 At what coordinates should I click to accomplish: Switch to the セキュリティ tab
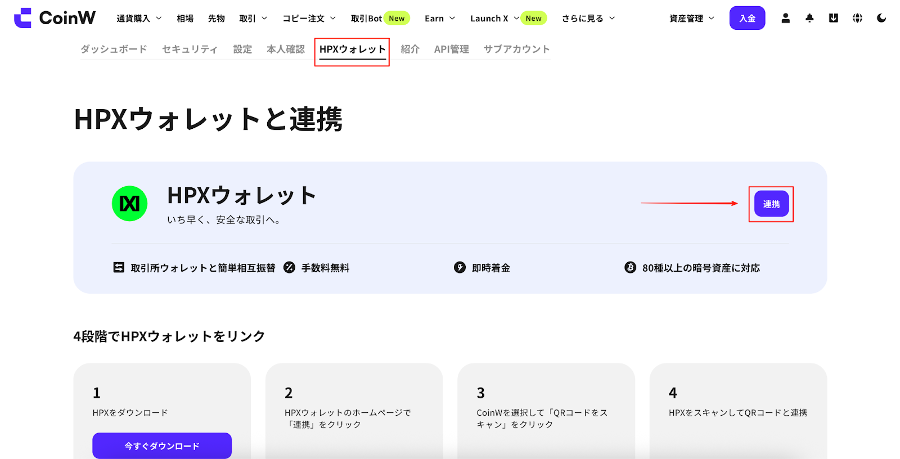tap(190, 49)
